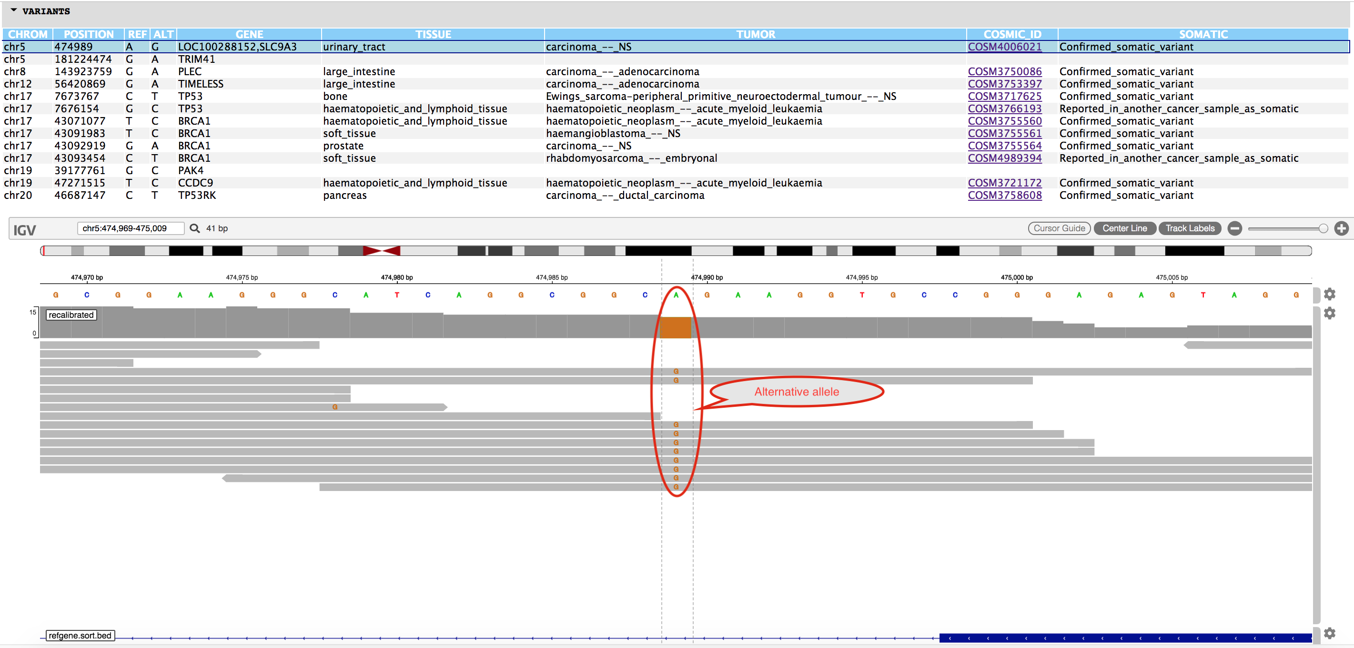Sort by the CHROM column header
The height and width of the screenshot is (648, 1354).
click(28, 34)
